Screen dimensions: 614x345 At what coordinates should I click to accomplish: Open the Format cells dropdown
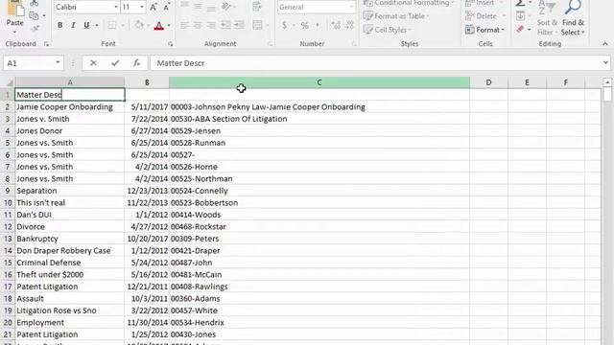click(x=484, y=30)
